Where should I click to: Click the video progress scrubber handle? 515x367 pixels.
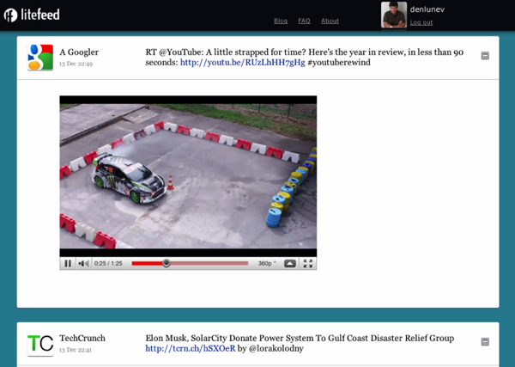[x=167, y=264]
